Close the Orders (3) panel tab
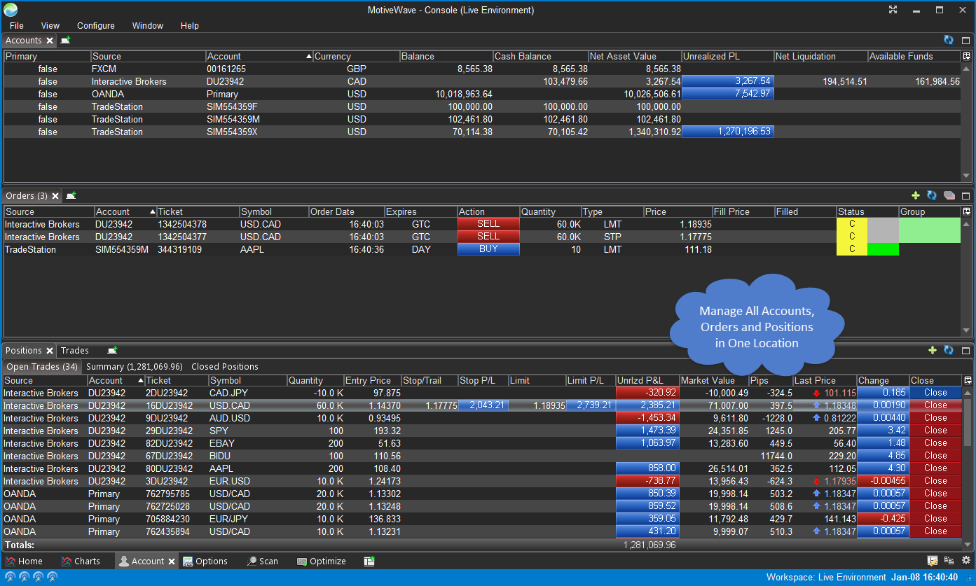Viewport: 976px width, 586px height. click(x=55, y=196)
